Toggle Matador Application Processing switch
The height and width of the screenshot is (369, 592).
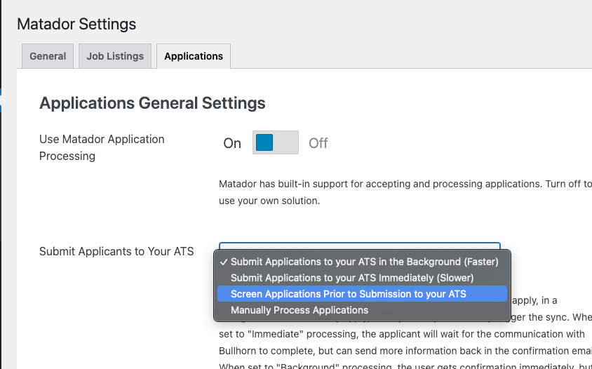(x=276, y=143)
